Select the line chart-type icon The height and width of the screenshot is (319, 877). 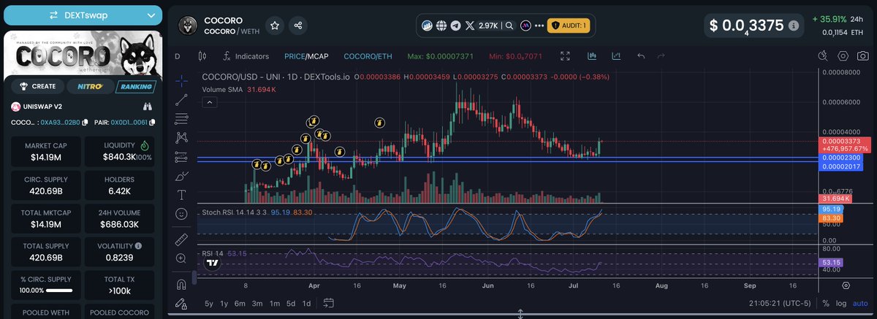click(616, 56)
